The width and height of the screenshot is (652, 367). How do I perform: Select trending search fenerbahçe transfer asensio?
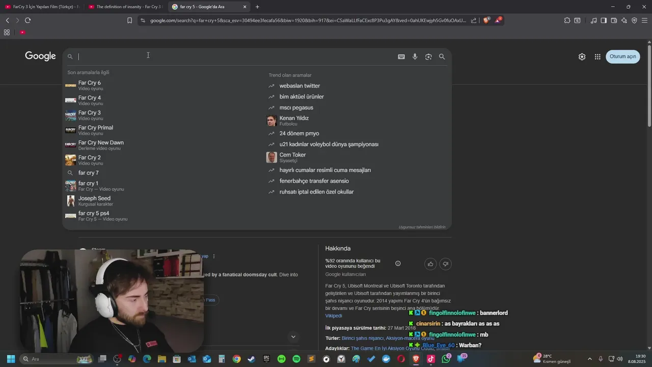[314, 181]
